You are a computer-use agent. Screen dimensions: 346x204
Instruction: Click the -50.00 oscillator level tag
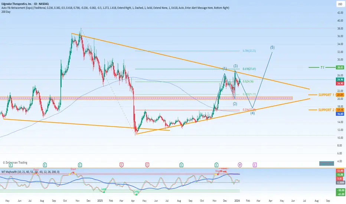click(340, 190)
